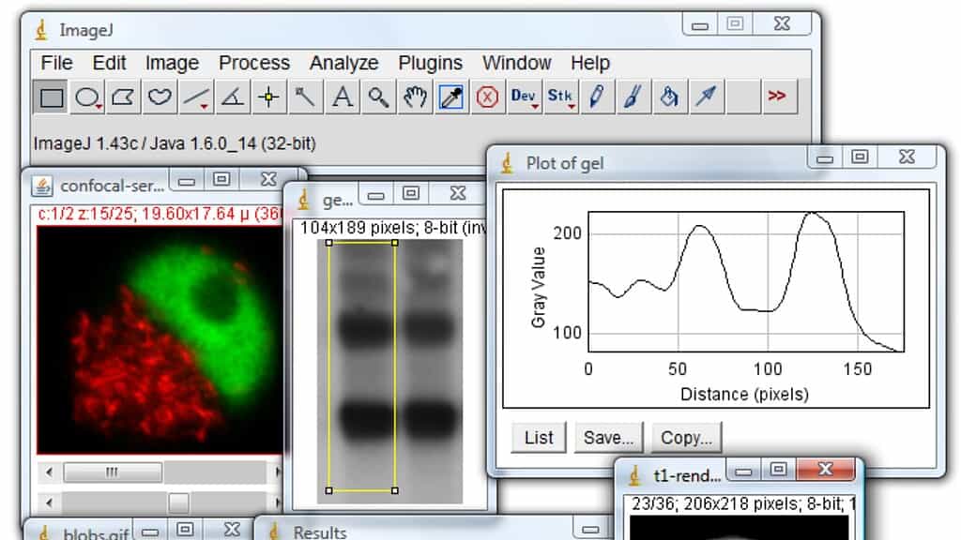Click the gel image inside yellow selection
This screenshot has width=961, height=540.
click(361, 367)
